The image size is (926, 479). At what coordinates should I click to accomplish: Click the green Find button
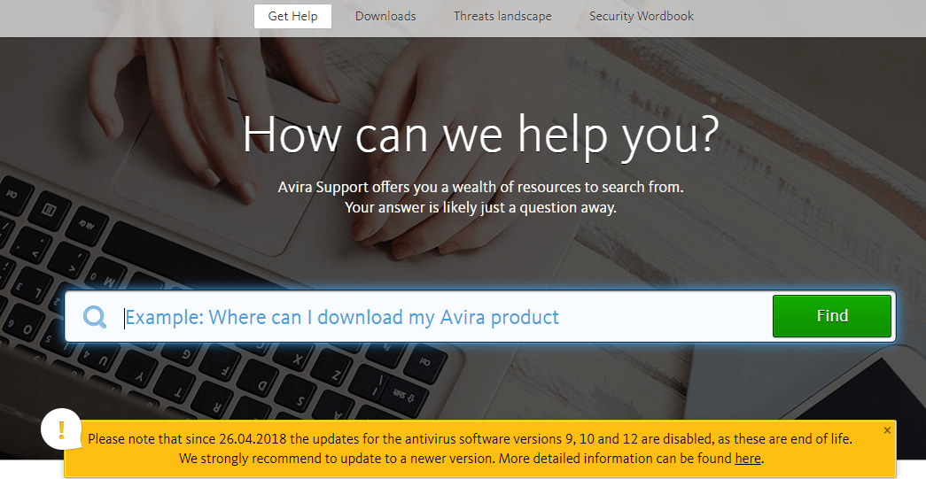(x=832, y=316)
